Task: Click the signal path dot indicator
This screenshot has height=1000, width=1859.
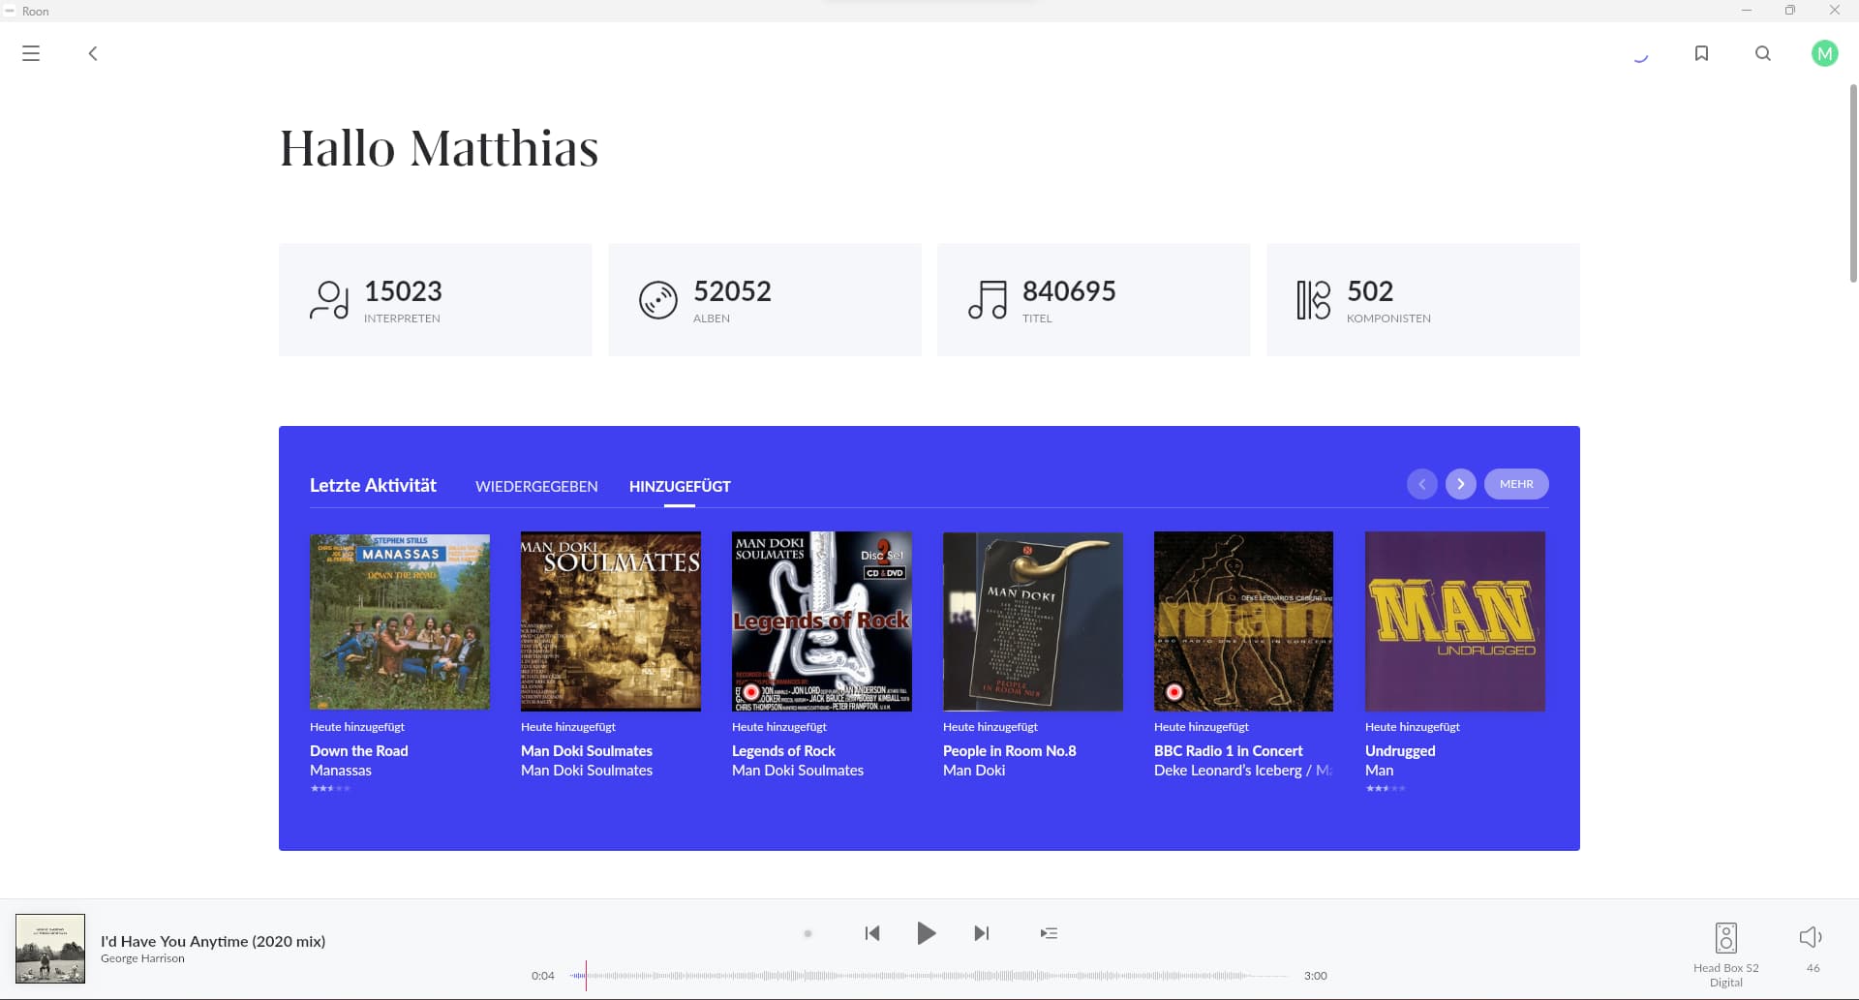Action: (808, 934)
